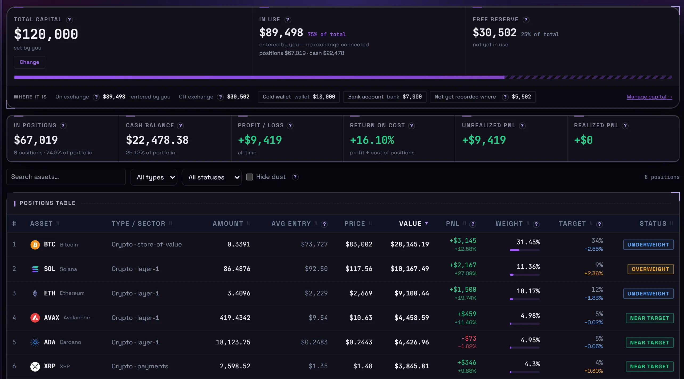Click the Change capital button
684x379 pixels.
click(x=29, y=62)
